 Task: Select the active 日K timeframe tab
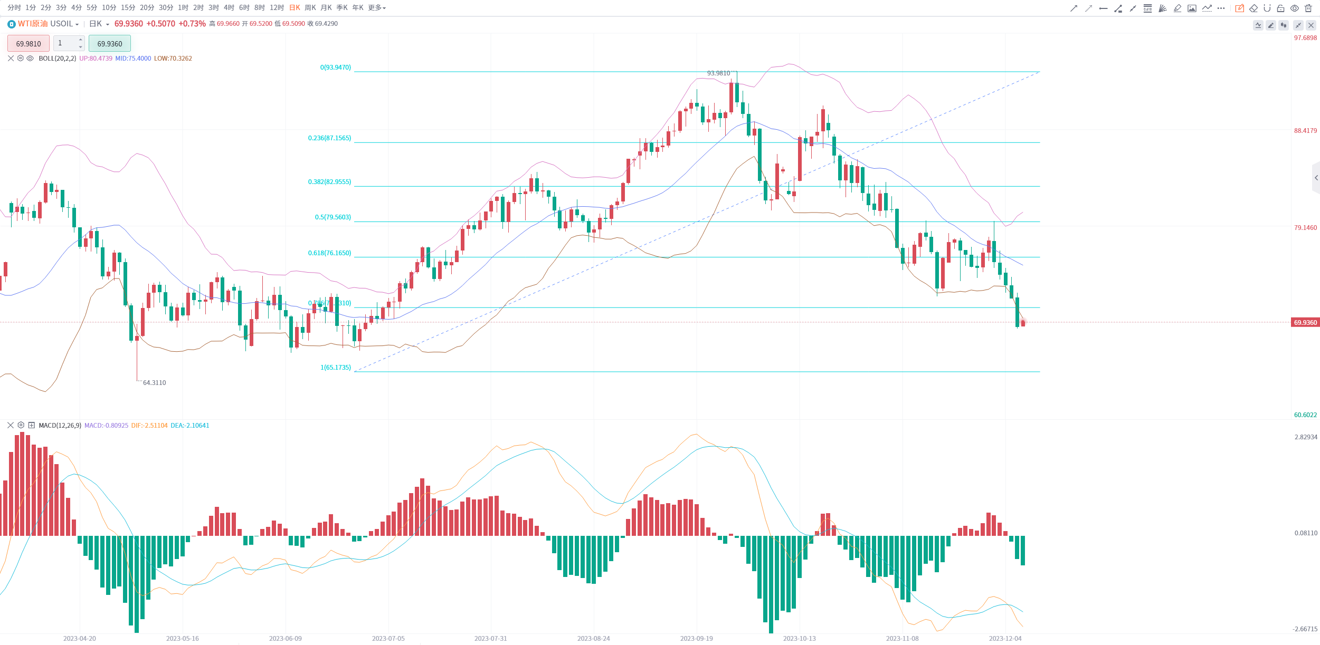[x=295, y=8]
